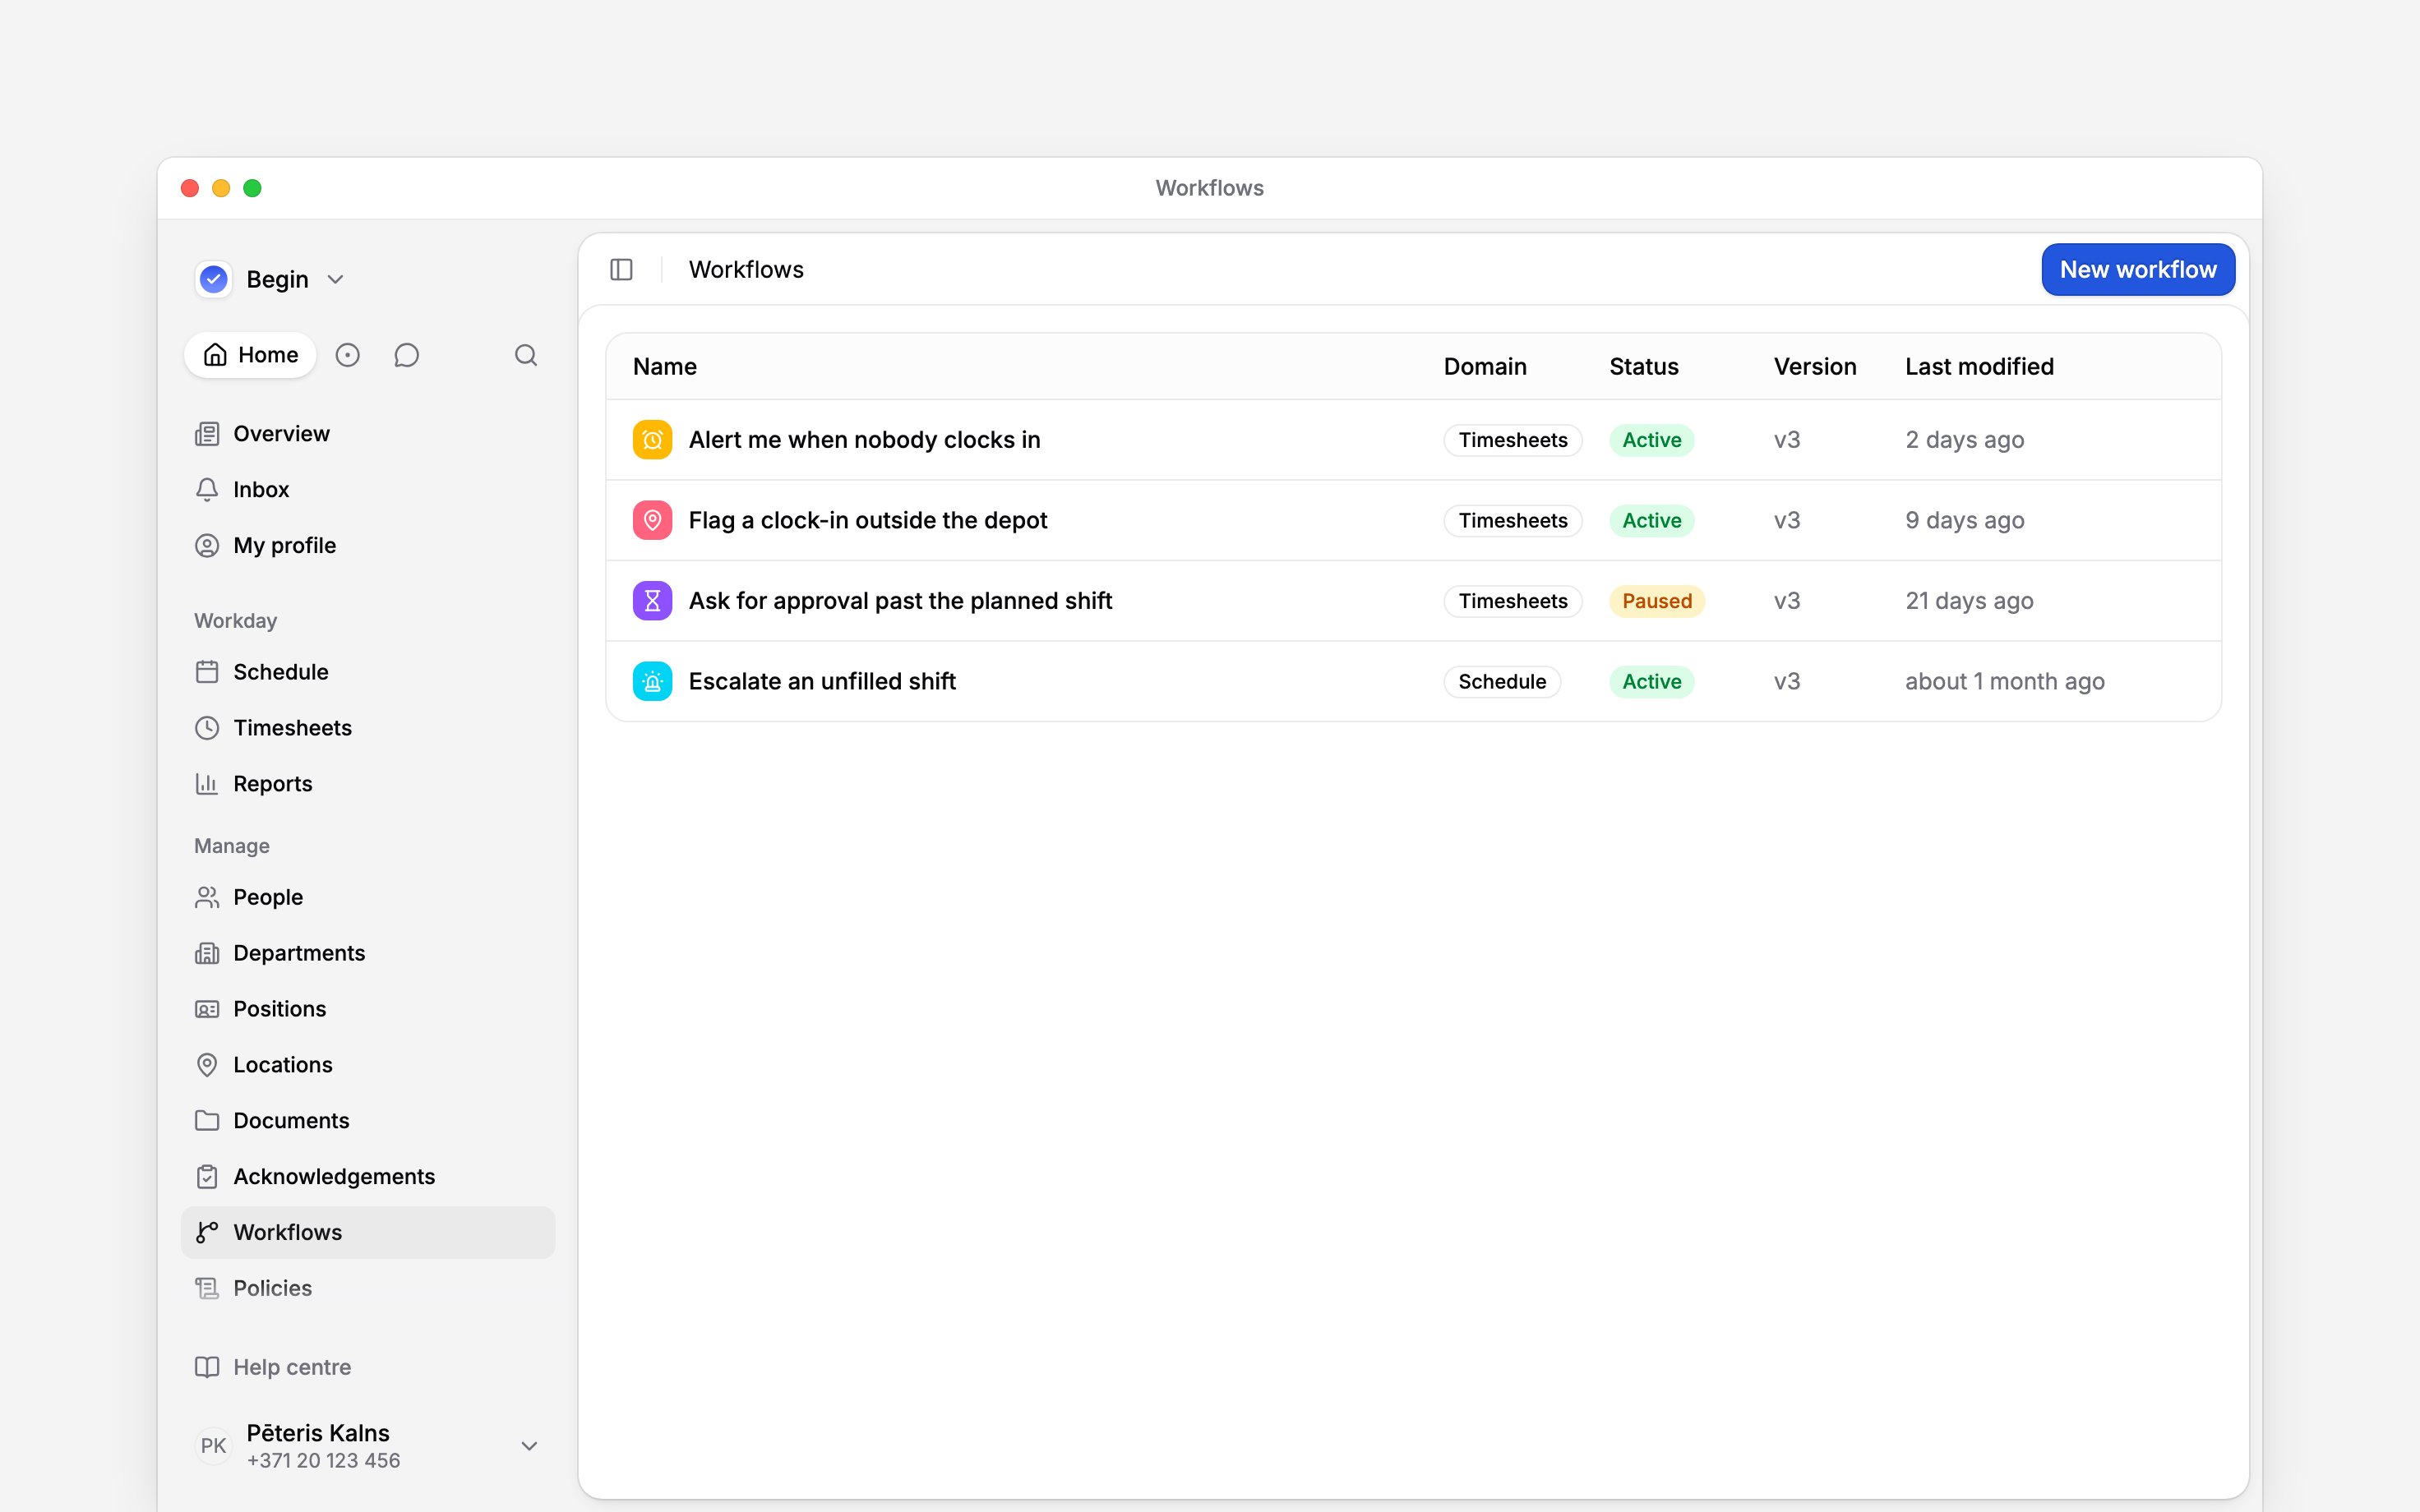Click the cyan siren workflow icon
2420x1512 pixels.
point(652,682)
